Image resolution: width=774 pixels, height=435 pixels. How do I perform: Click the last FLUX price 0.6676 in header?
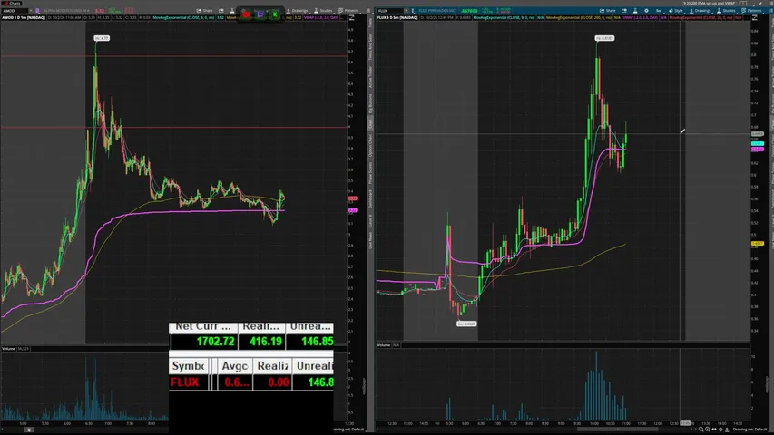tap(469, 10)
